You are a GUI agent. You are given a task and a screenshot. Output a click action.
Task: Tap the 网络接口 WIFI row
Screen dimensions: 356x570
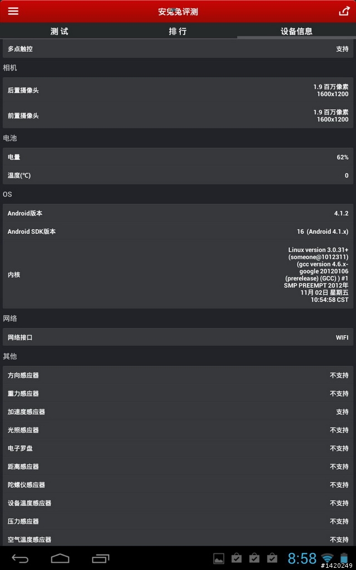coord(178,337)
